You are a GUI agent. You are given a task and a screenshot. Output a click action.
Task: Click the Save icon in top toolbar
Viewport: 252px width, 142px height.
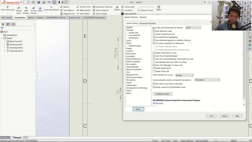point(39,2)
